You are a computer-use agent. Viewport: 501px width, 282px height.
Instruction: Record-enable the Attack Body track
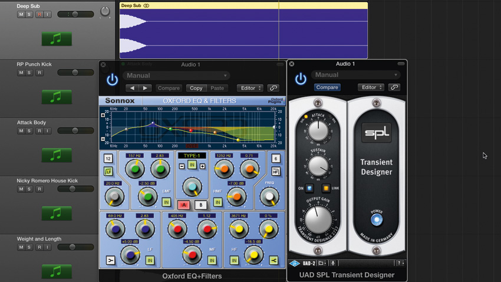39,131
